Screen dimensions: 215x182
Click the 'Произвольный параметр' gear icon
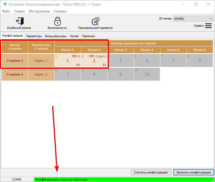tap(95, 21)
